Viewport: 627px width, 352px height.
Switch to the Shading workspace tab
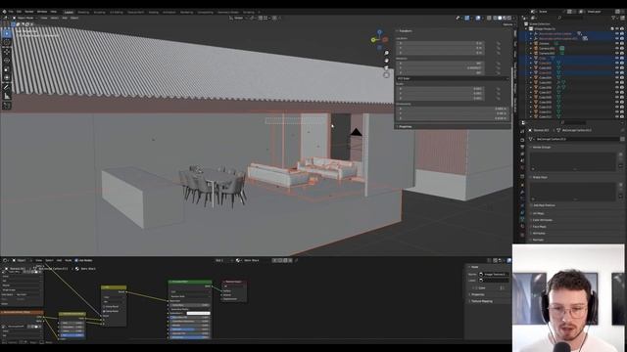153,12
